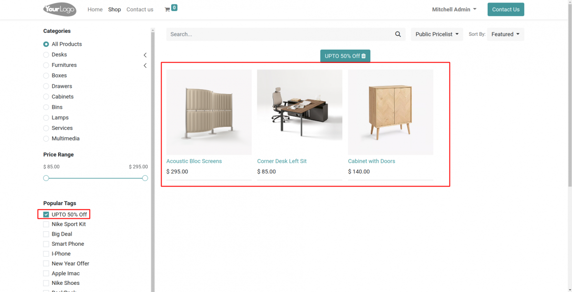
Task: Adjust the left price range slider handle
Action: click(x=46, y=177)
